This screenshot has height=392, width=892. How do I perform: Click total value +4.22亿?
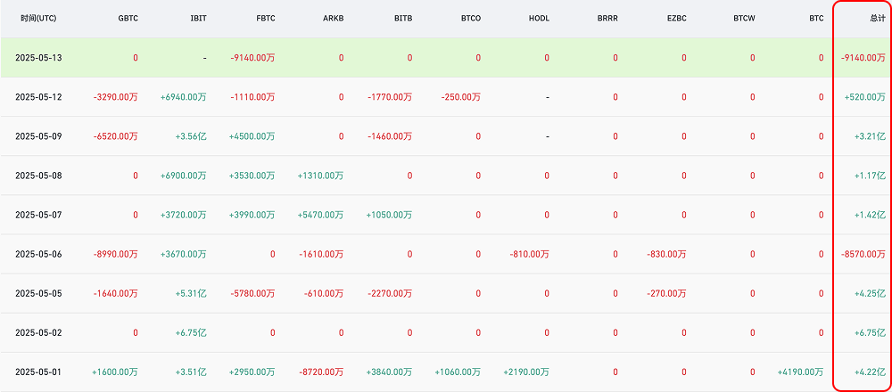point(871,372)
